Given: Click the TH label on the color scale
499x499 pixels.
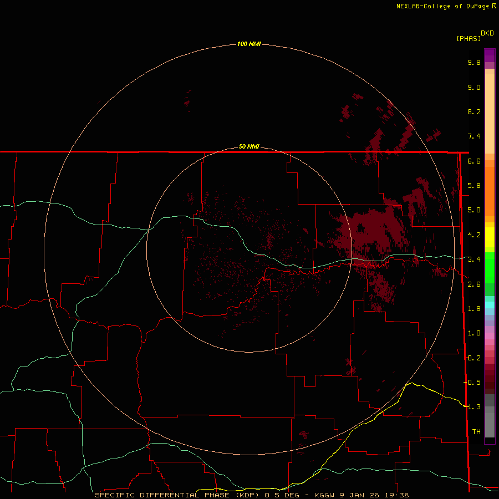Looking at the screenshot, I should [x=476, y=432].
